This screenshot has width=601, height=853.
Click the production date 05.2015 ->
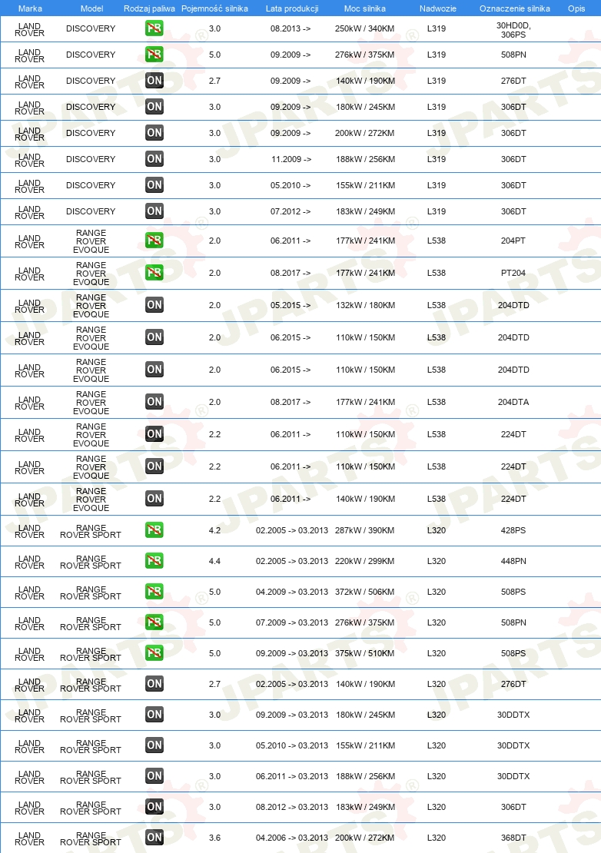tap(291, 305)
